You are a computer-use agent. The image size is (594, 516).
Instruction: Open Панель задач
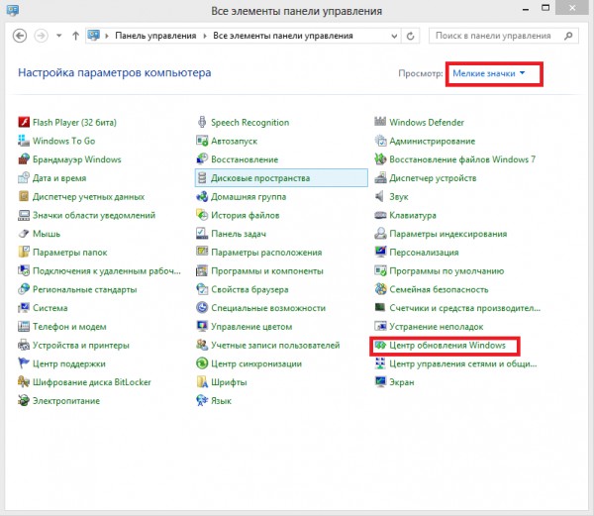[231, 234]
